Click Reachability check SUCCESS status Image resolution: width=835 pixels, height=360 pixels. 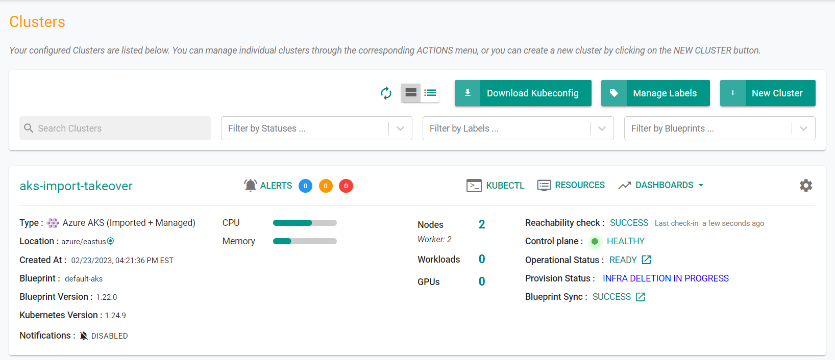(x=629, y=223)
